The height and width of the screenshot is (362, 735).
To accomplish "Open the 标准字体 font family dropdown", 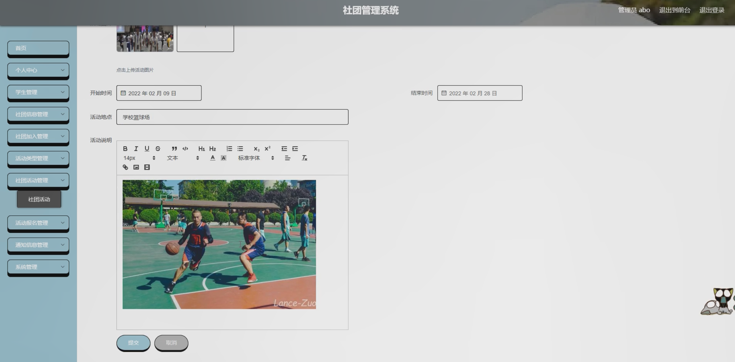I will coord(256,158).
